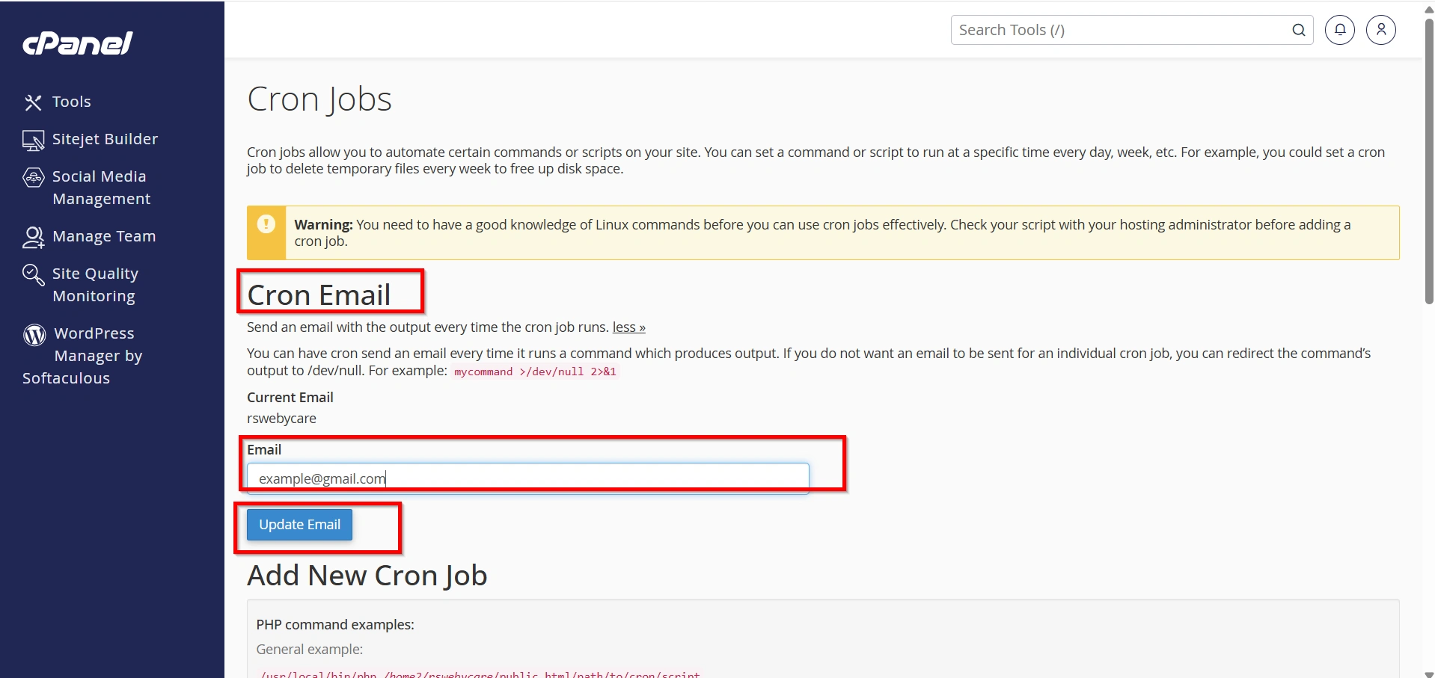Screen dimensions: 1435x678
Task: Click into the Email input field
Action: point(528,478)
